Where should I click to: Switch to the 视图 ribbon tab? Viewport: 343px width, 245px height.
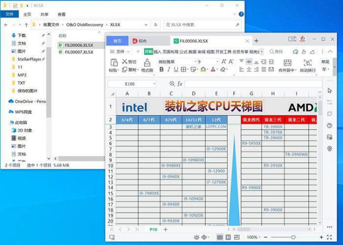click(x=211, y=52)
